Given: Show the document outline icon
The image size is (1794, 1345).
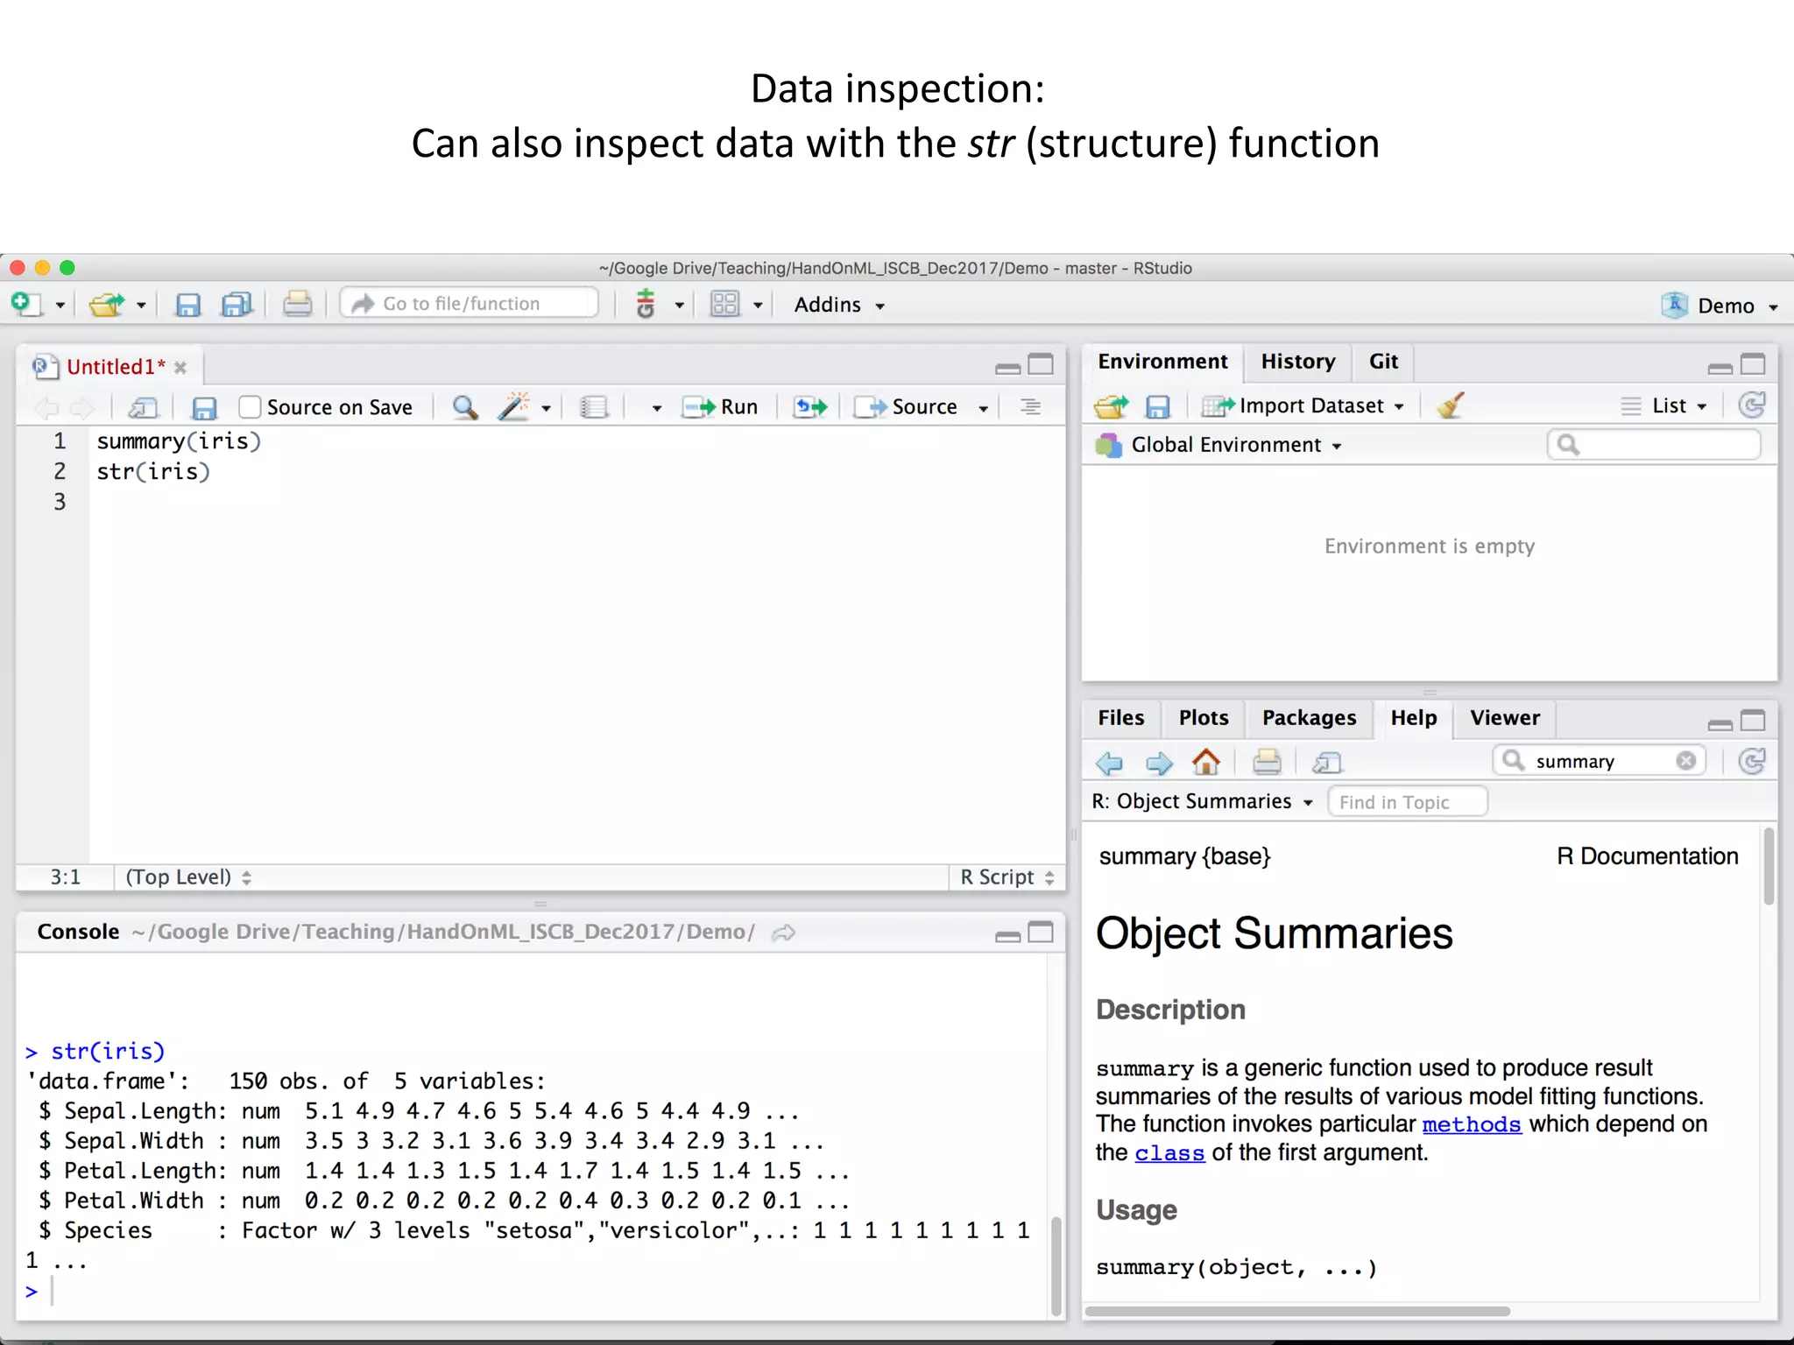Looking at the screenshot, I should [x=1030, y=406].
